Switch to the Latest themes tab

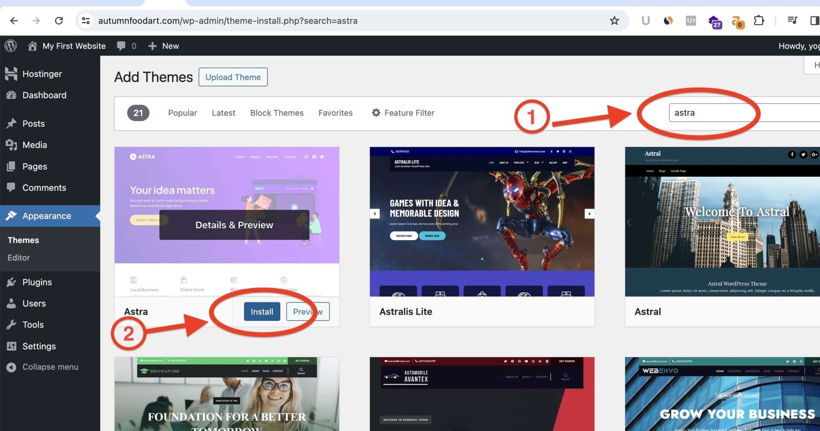pyautogui.click(x=223, y=113)
